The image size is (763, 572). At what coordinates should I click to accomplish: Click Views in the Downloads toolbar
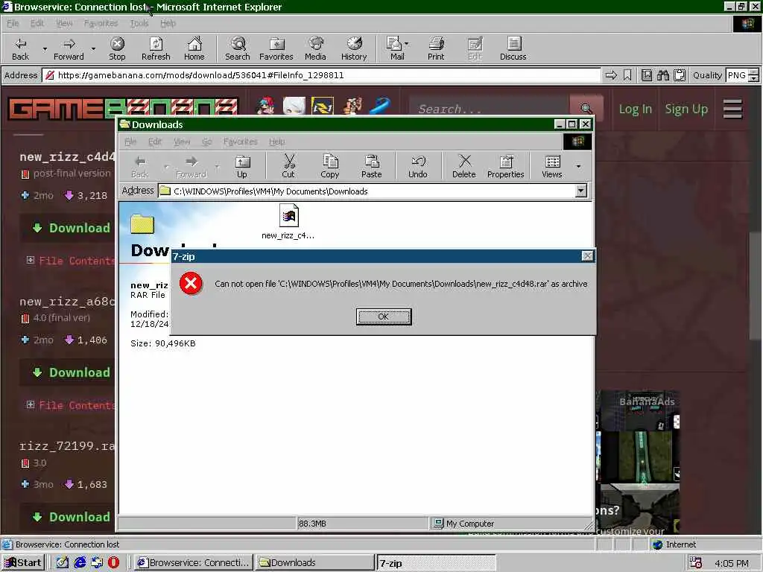coord(552,166)
